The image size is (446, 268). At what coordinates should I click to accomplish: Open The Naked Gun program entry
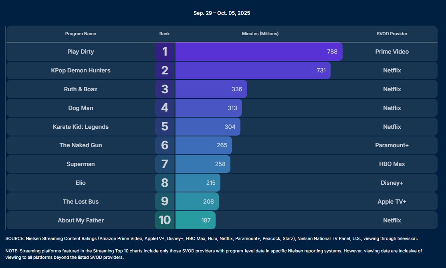[x=81, y=145]
